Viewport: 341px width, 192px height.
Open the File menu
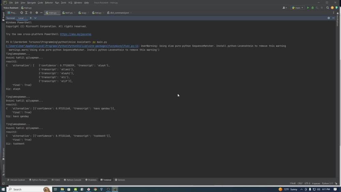coord(11,3)
